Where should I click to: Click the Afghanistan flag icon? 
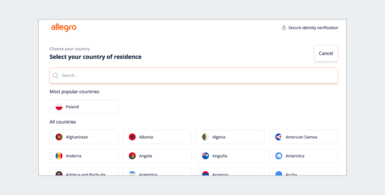[59, 137]
